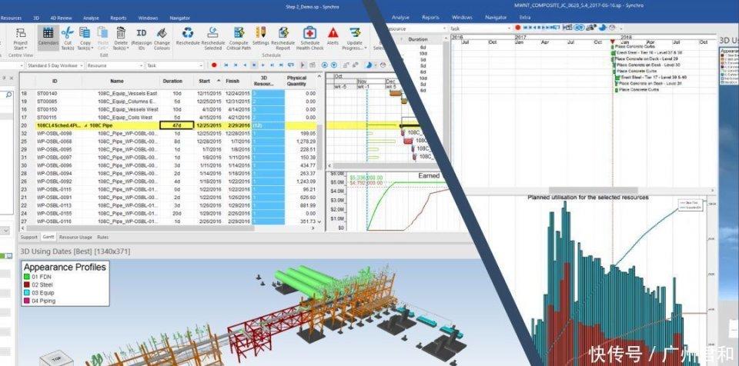Screen dimensions: 739x366
Task: Click the Reschedule Selected icon
Action: click(x=213, y=33)
